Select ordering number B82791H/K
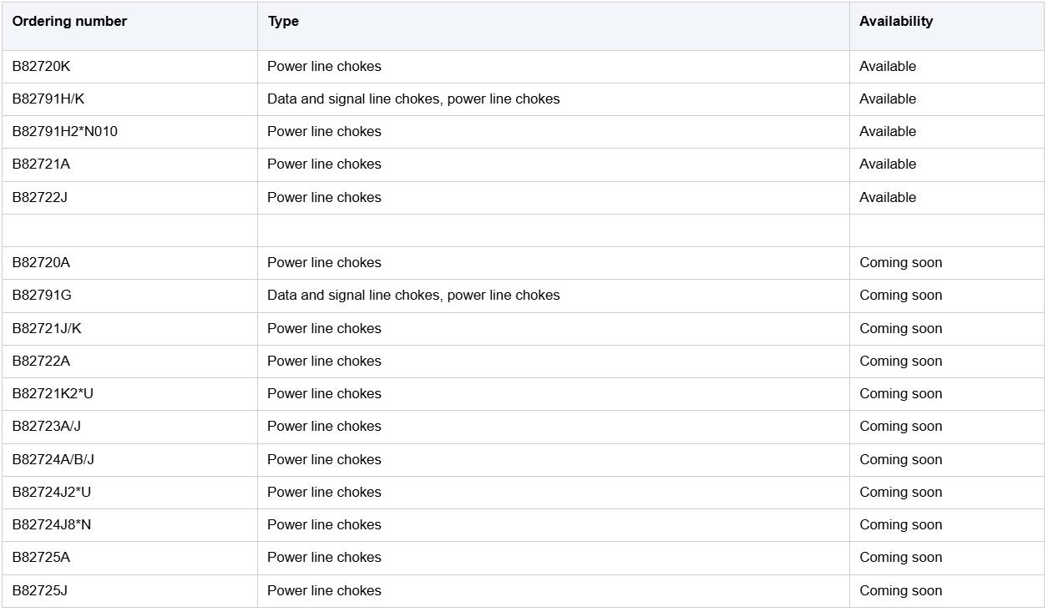1048x612 pixels. click(48, 99)
